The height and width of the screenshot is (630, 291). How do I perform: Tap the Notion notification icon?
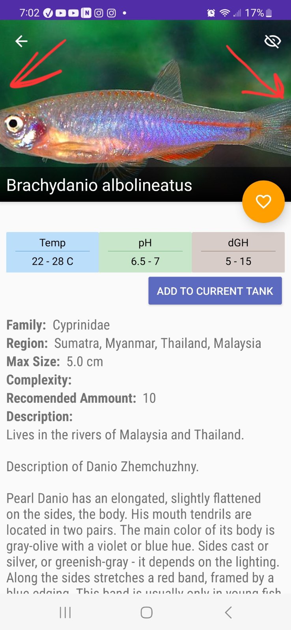point(86,13)
